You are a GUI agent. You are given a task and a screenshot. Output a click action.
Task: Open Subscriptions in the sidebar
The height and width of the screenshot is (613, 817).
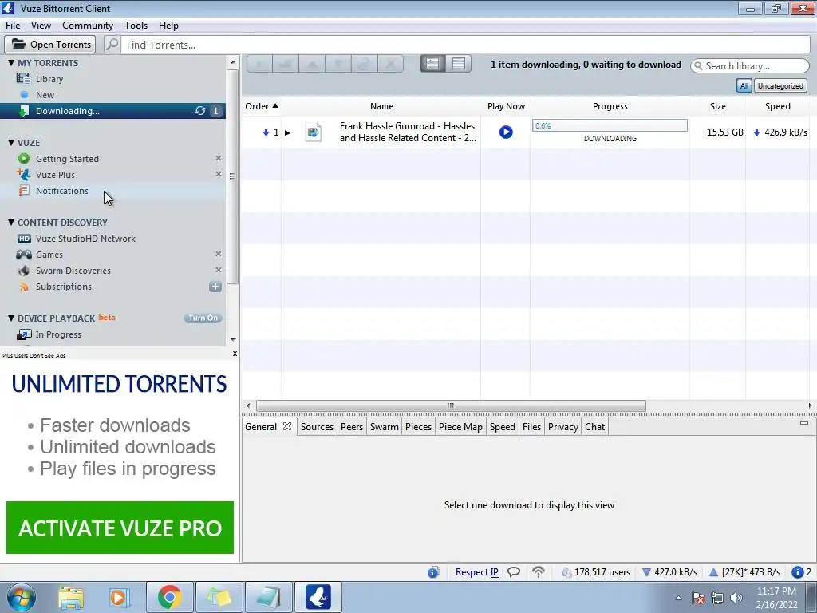64,287
